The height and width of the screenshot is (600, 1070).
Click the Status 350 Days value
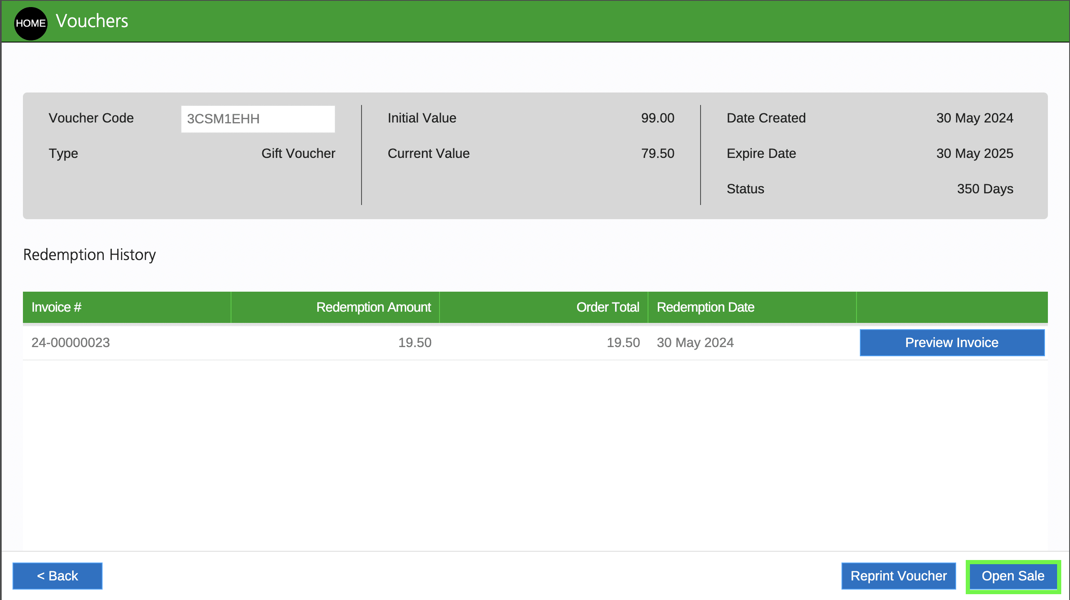985,189
